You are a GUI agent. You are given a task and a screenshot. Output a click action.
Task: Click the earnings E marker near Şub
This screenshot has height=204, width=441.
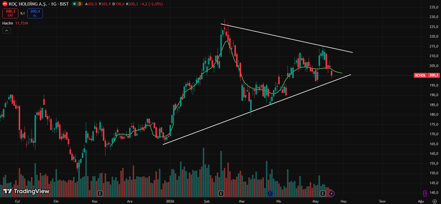[x=221, y=193]
